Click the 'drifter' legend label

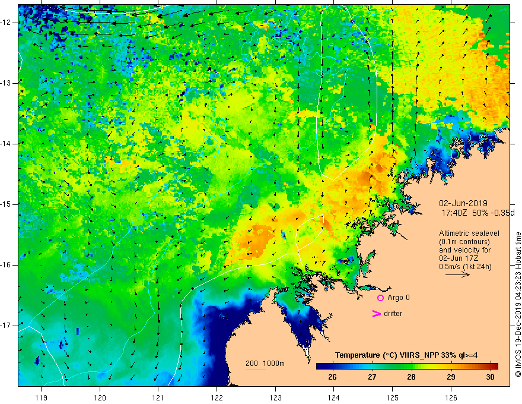393,314
